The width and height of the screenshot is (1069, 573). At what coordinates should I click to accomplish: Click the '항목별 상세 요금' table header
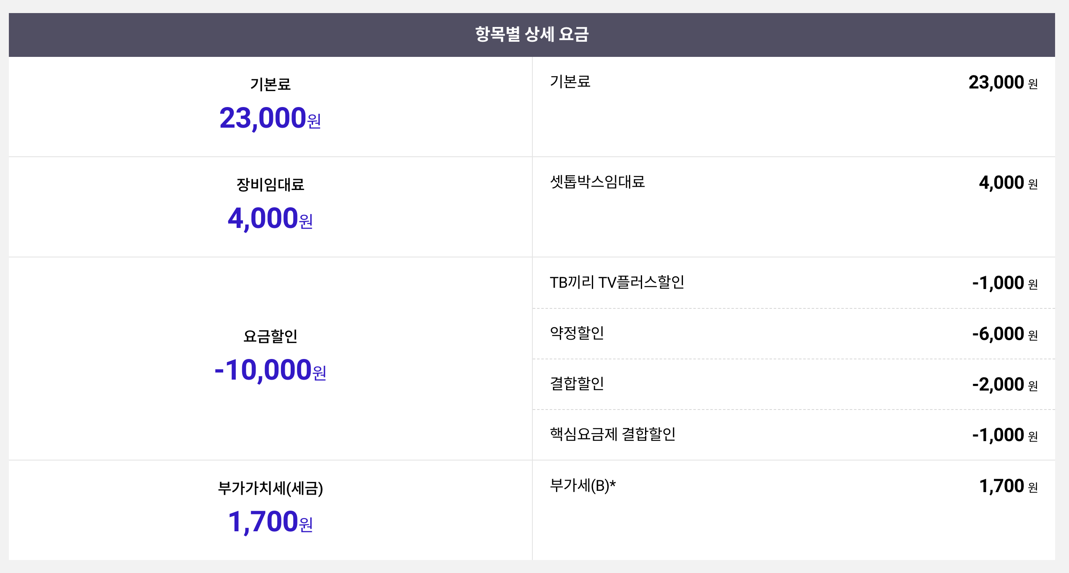[532, 35]
